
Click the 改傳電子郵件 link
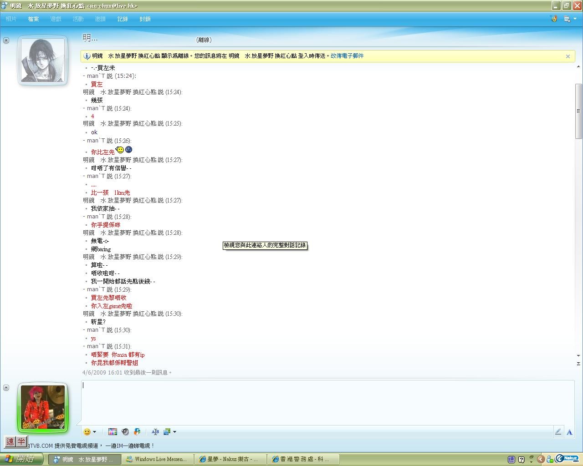point(347,56)
